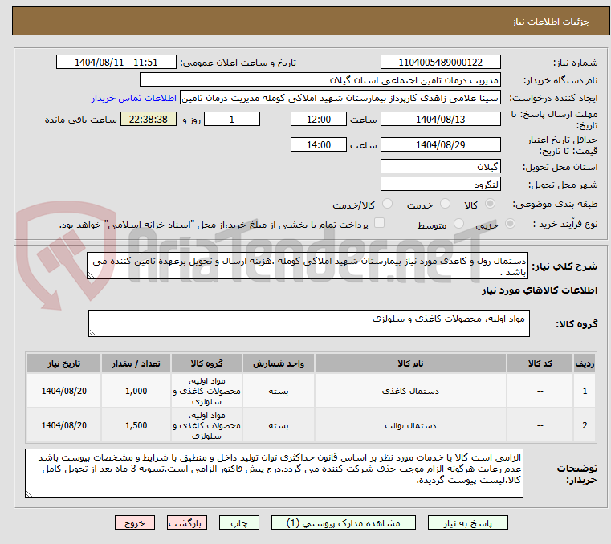Click the واحد شمارش column header

coord(279,363)
